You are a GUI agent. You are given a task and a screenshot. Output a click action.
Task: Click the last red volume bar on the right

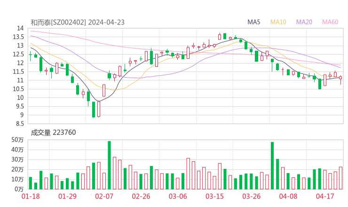[x=340, y=178]
